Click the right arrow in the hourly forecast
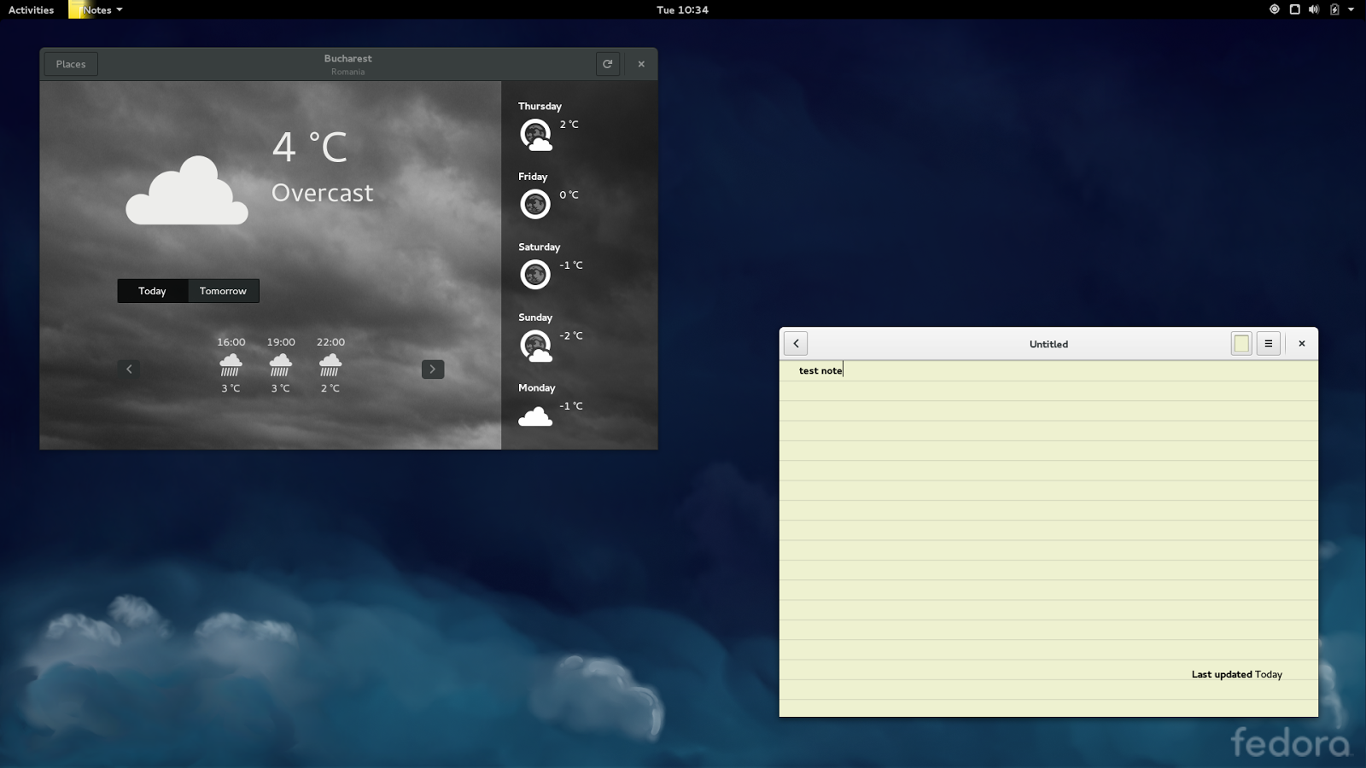Image resolution: width=1366 pixels, height=768 pixels. point(433,369)
